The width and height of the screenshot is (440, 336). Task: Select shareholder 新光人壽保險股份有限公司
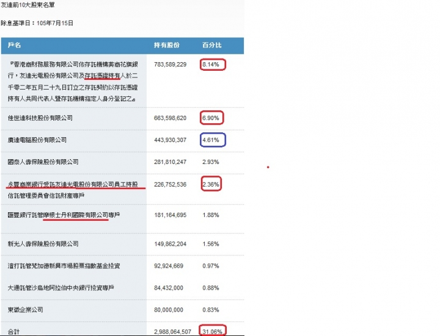coord(43,244)
